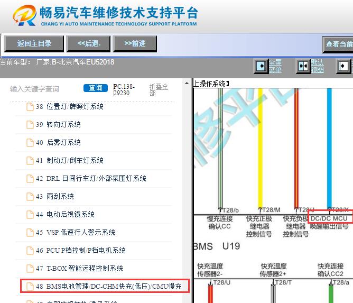Click the 快充温度传感器2+ label
Viewport: 353px width, 303px height.
coord(273,270)
